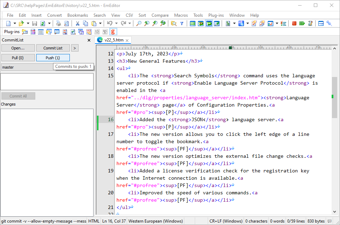Image resolution: width=340 pixels, height=225 pixels.
Task: Open the Plug-ins menu
Action: pyautogui.click(x=216, y=15)
